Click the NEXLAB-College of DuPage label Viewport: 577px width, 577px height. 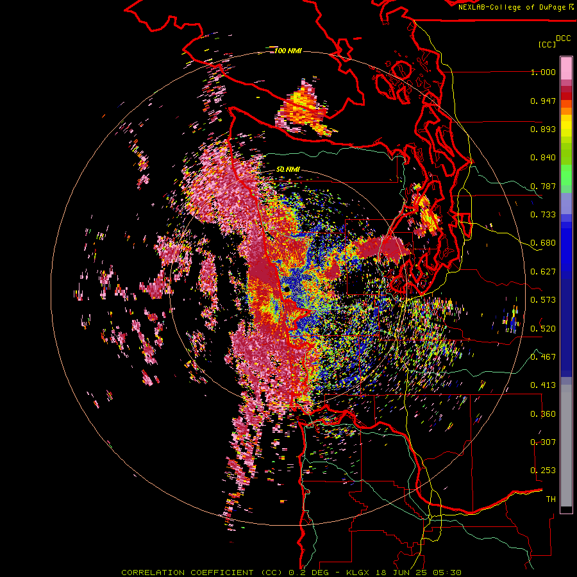click(516, 7)
